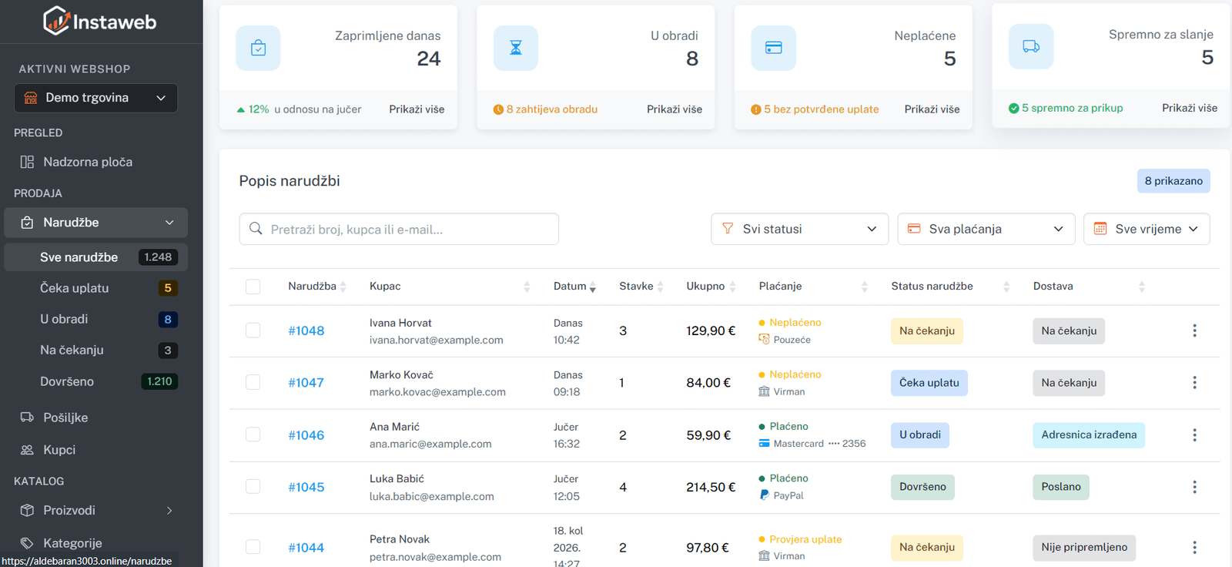Select checkbox for order #1048
Screen dimensions: 1232x567
(253, 330)
